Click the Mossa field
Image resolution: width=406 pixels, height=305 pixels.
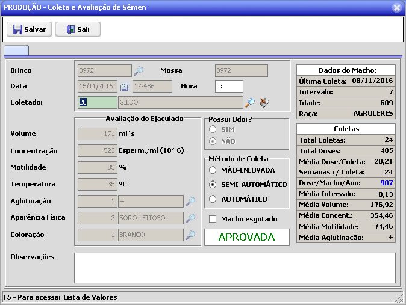242,70
